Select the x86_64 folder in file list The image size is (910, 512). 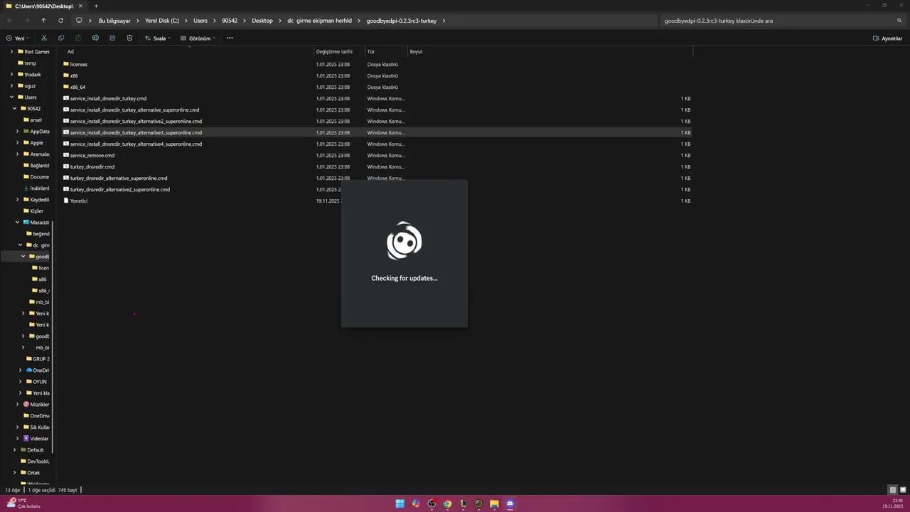(74, 87)
